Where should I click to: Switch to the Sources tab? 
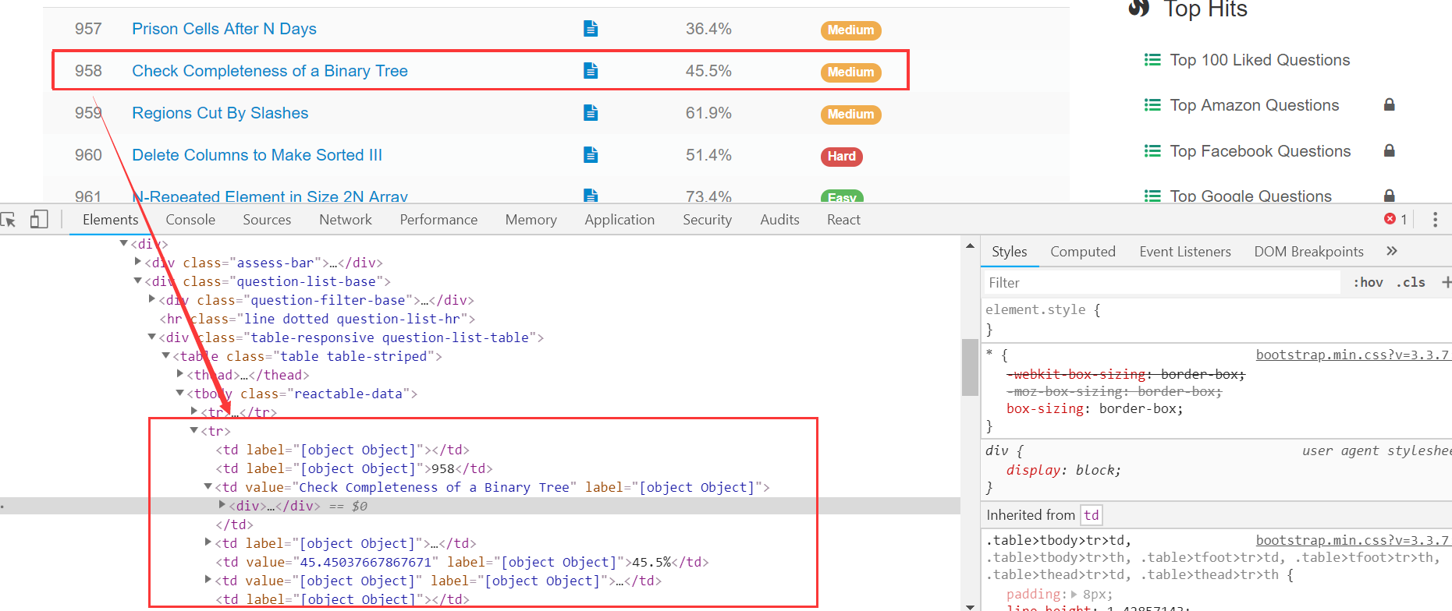[x=267, y=220]
